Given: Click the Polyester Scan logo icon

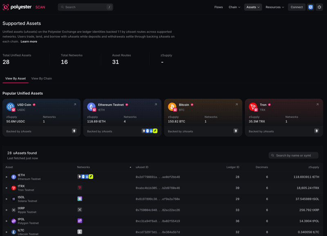Looking at the screenshot, I should (x=6, y=7).
